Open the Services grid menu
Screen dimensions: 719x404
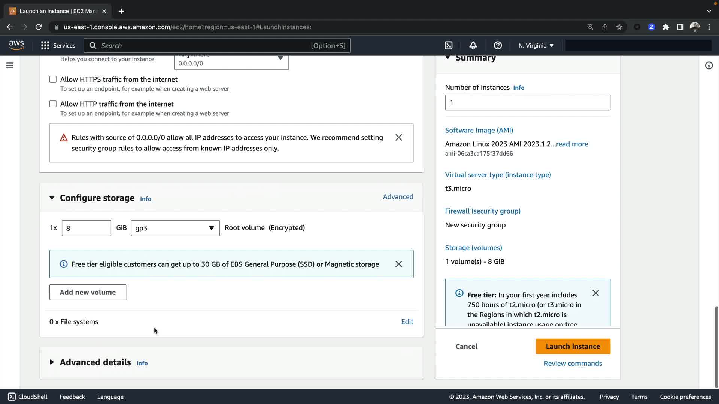(58, 45)
